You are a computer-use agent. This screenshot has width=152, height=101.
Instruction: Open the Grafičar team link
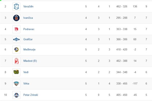(28, 39)
